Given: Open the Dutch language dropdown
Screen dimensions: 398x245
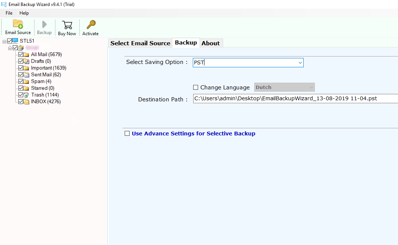Looking at the screenshot, I should [284, 87].
